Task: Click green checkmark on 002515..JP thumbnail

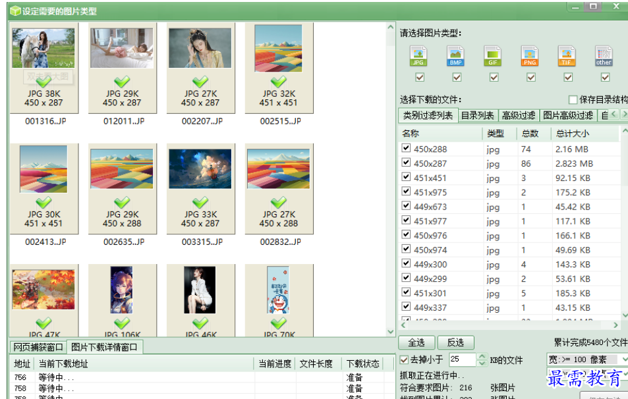Action: pos(279,82)
